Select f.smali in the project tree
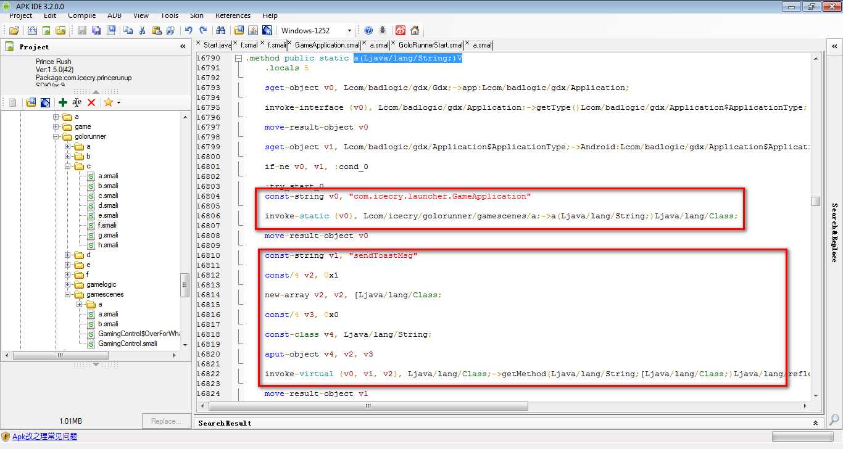This screenshot has height=449, width=843. 107,225
